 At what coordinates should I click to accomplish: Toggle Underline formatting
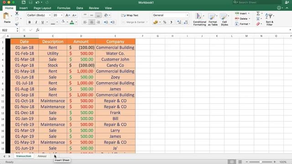(x=42, y=22)
